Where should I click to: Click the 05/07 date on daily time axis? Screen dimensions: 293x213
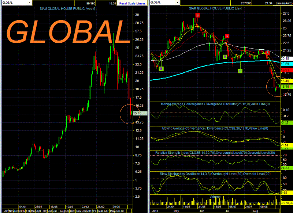click(233, 207)
